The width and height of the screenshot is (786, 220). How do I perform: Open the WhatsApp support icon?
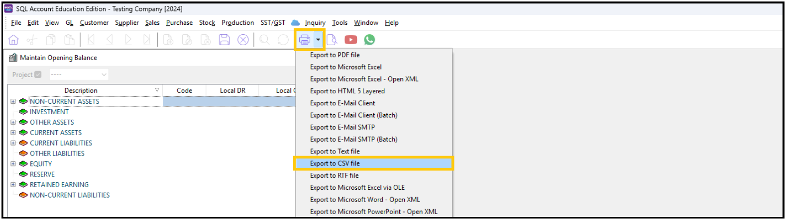(x=369, y=40)
